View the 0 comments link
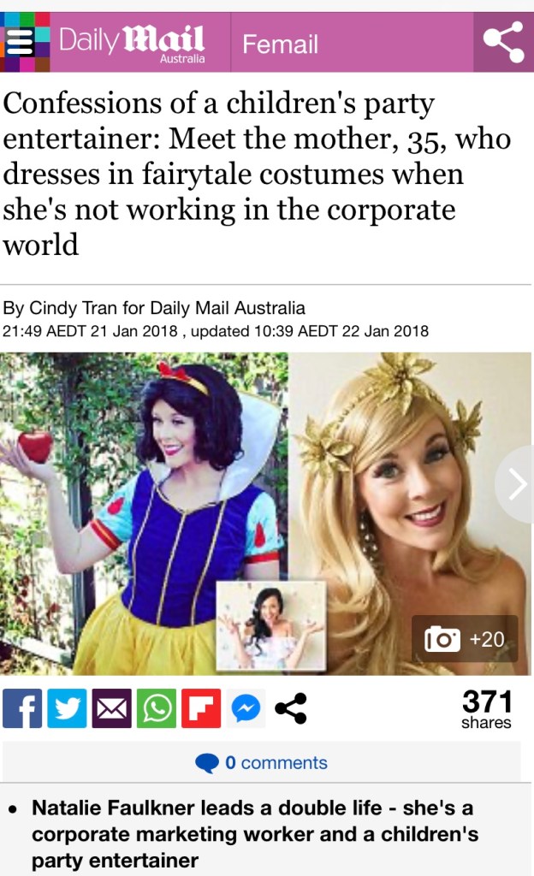 pos(276,762)
